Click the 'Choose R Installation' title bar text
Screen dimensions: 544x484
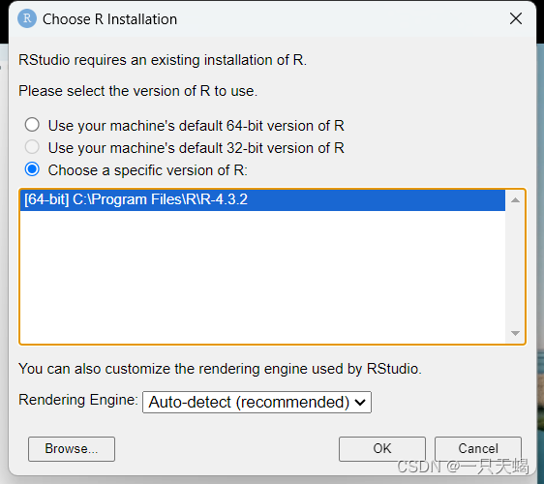point(109,19)
